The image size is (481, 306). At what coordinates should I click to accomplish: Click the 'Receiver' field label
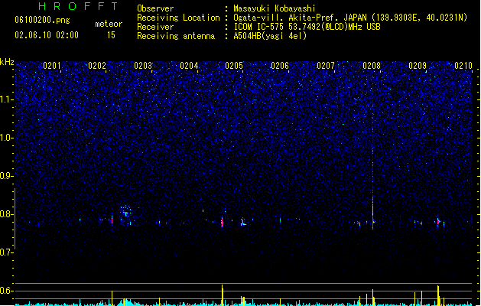[x=155, y=27]
